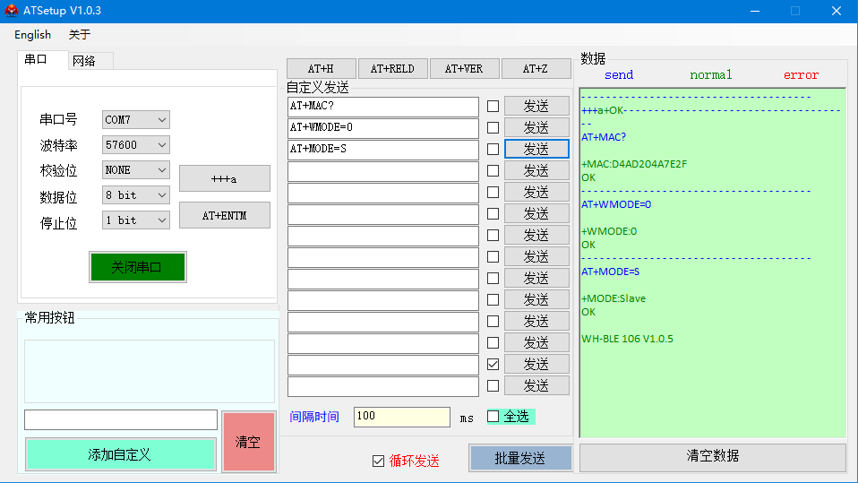The image size is (858, 483).
Task: Click the green 关闭串口 button
Action: click(x=137, y=267)
